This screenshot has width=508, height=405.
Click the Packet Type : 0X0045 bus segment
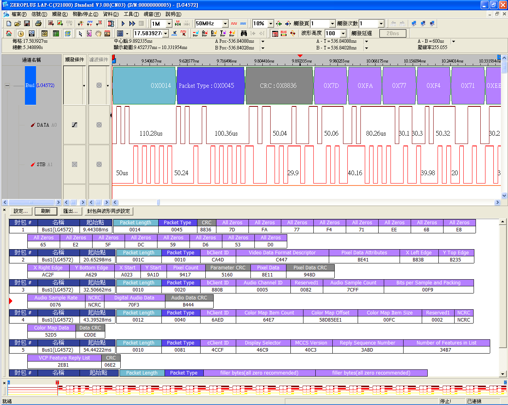[x=210, y=85]
